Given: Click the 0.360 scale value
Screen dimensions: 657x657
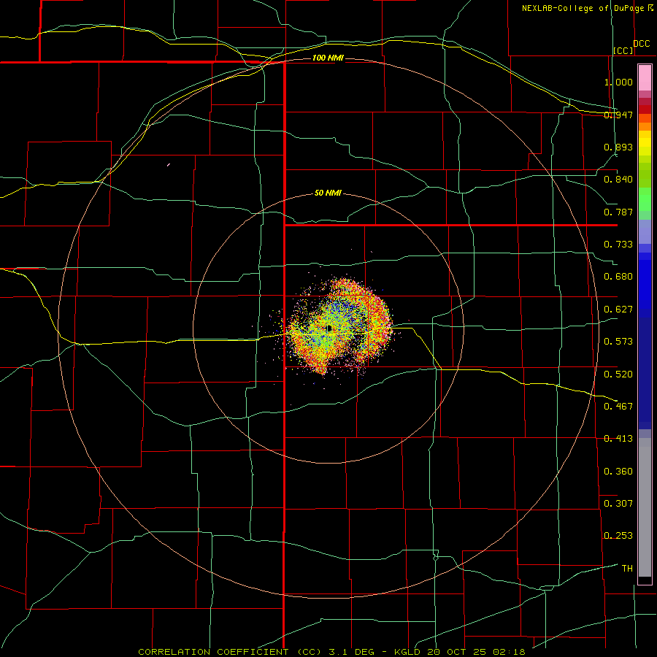Looking at the screenshot, I should click(618, 472).
